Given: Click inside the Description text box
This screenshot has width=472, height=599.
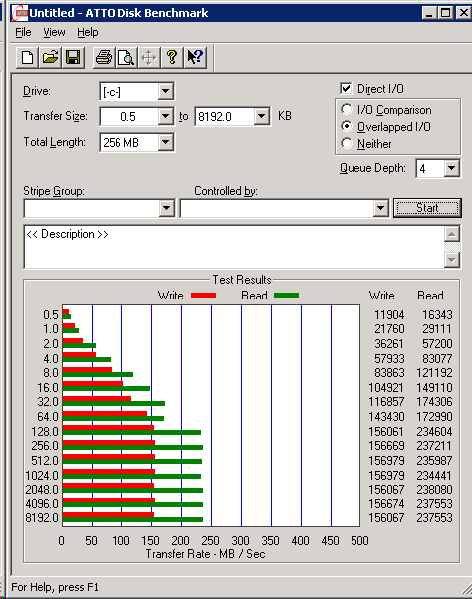Looking at the screenshot, I should (234, 247).
